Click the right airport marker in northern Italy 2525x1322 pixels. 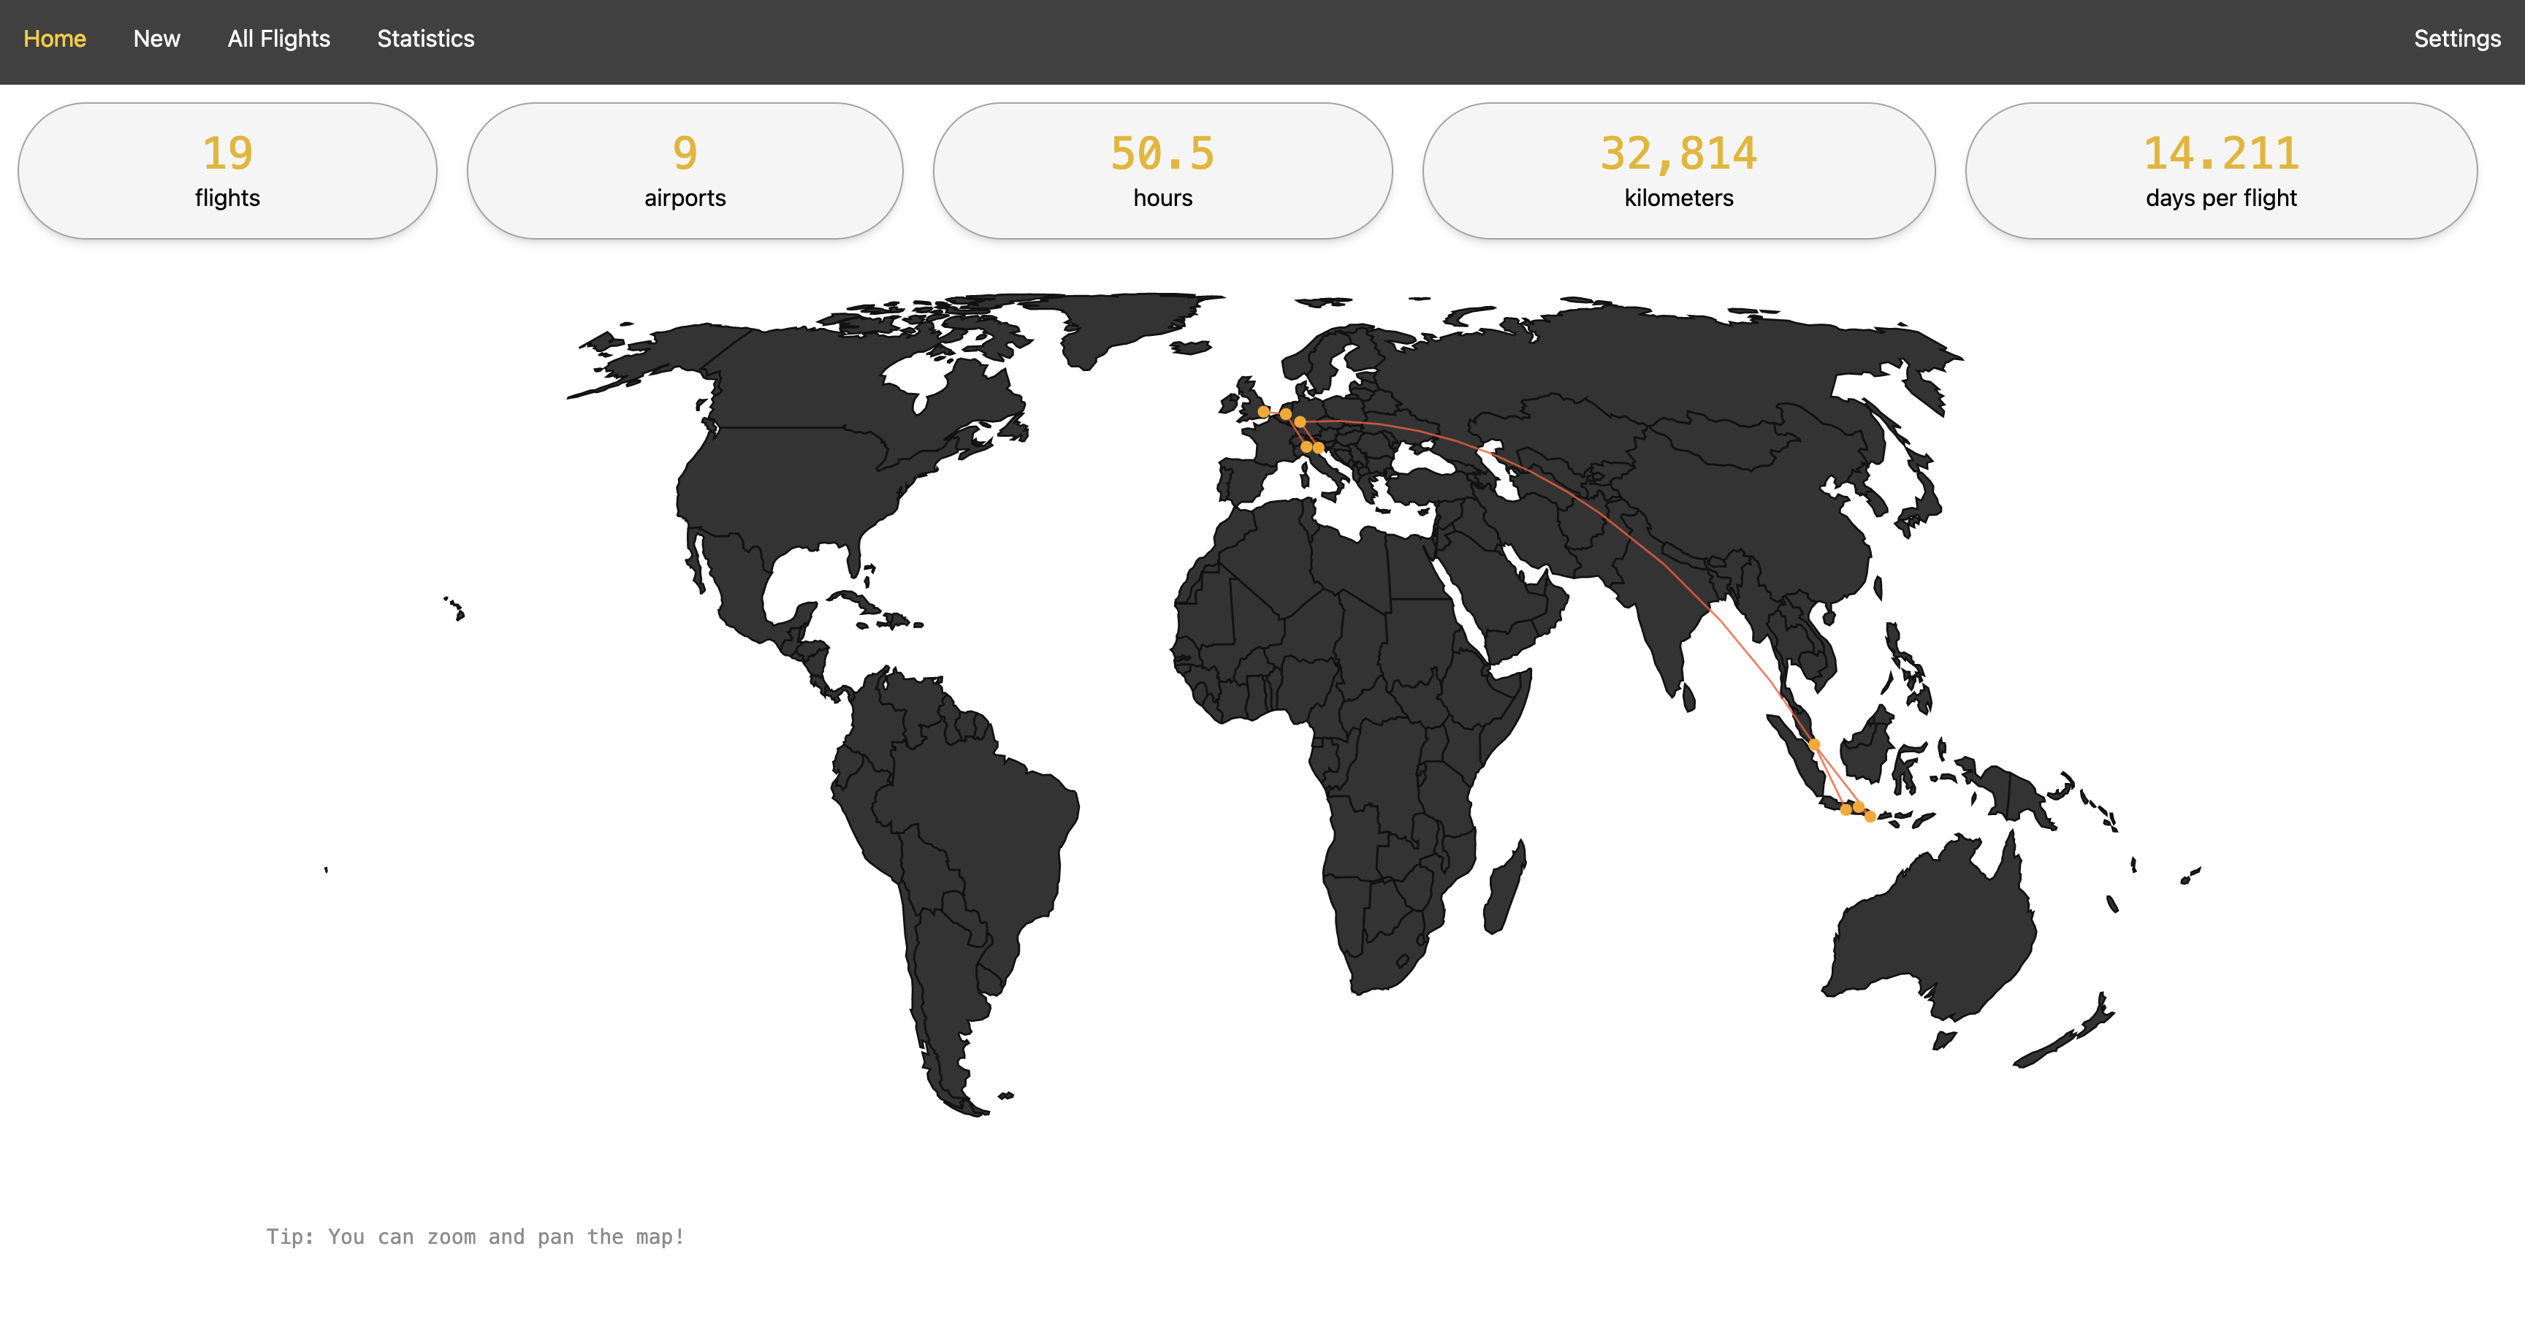1318,448
